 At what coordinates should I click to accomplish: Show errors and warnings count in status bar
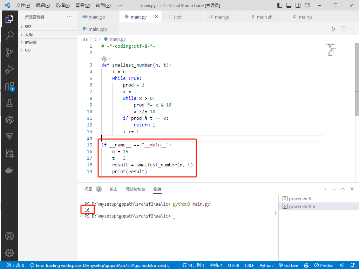coord(15,265)
